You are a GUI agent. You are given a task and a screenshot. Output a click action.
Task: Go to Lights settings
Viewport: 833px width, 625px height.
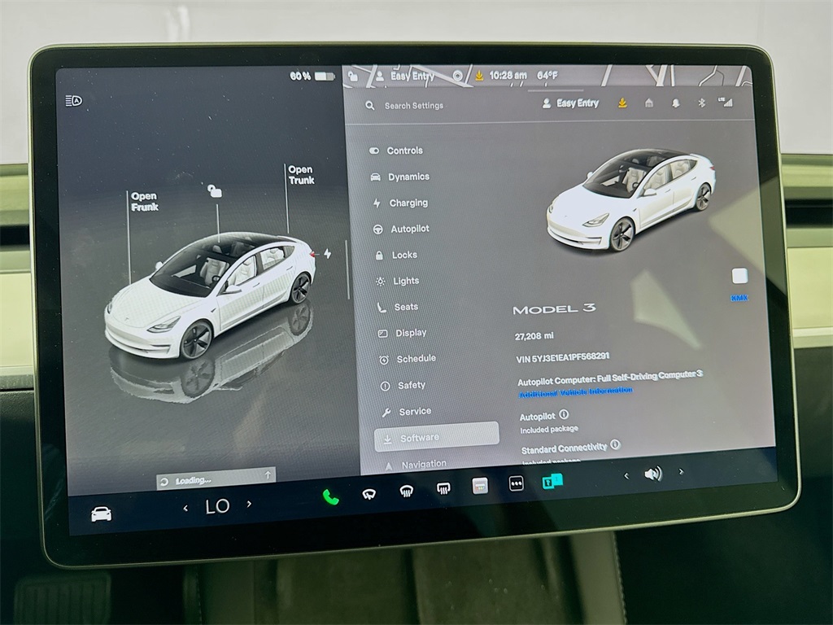(398, 281)
